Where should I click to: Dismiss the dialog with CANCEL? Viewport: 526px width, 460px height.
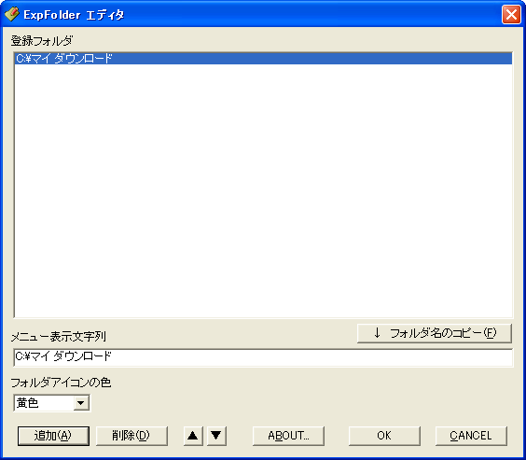click(x=471, y=436)
